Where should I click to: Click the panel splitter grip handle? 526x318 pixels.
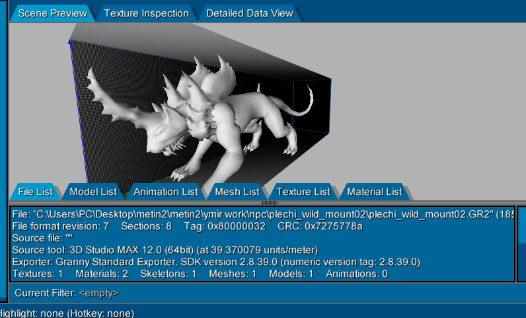270,203
